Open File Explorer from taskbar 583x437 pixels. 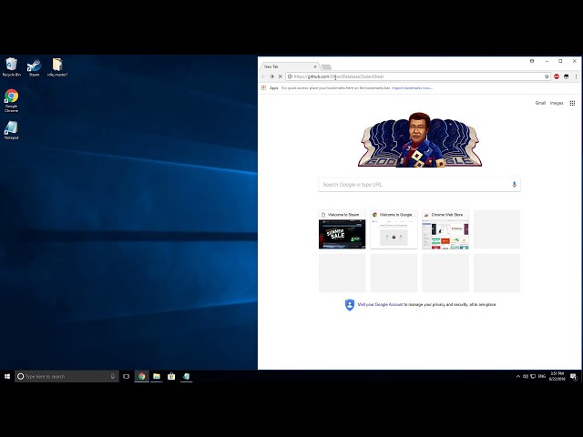click(x=157, y=376)
